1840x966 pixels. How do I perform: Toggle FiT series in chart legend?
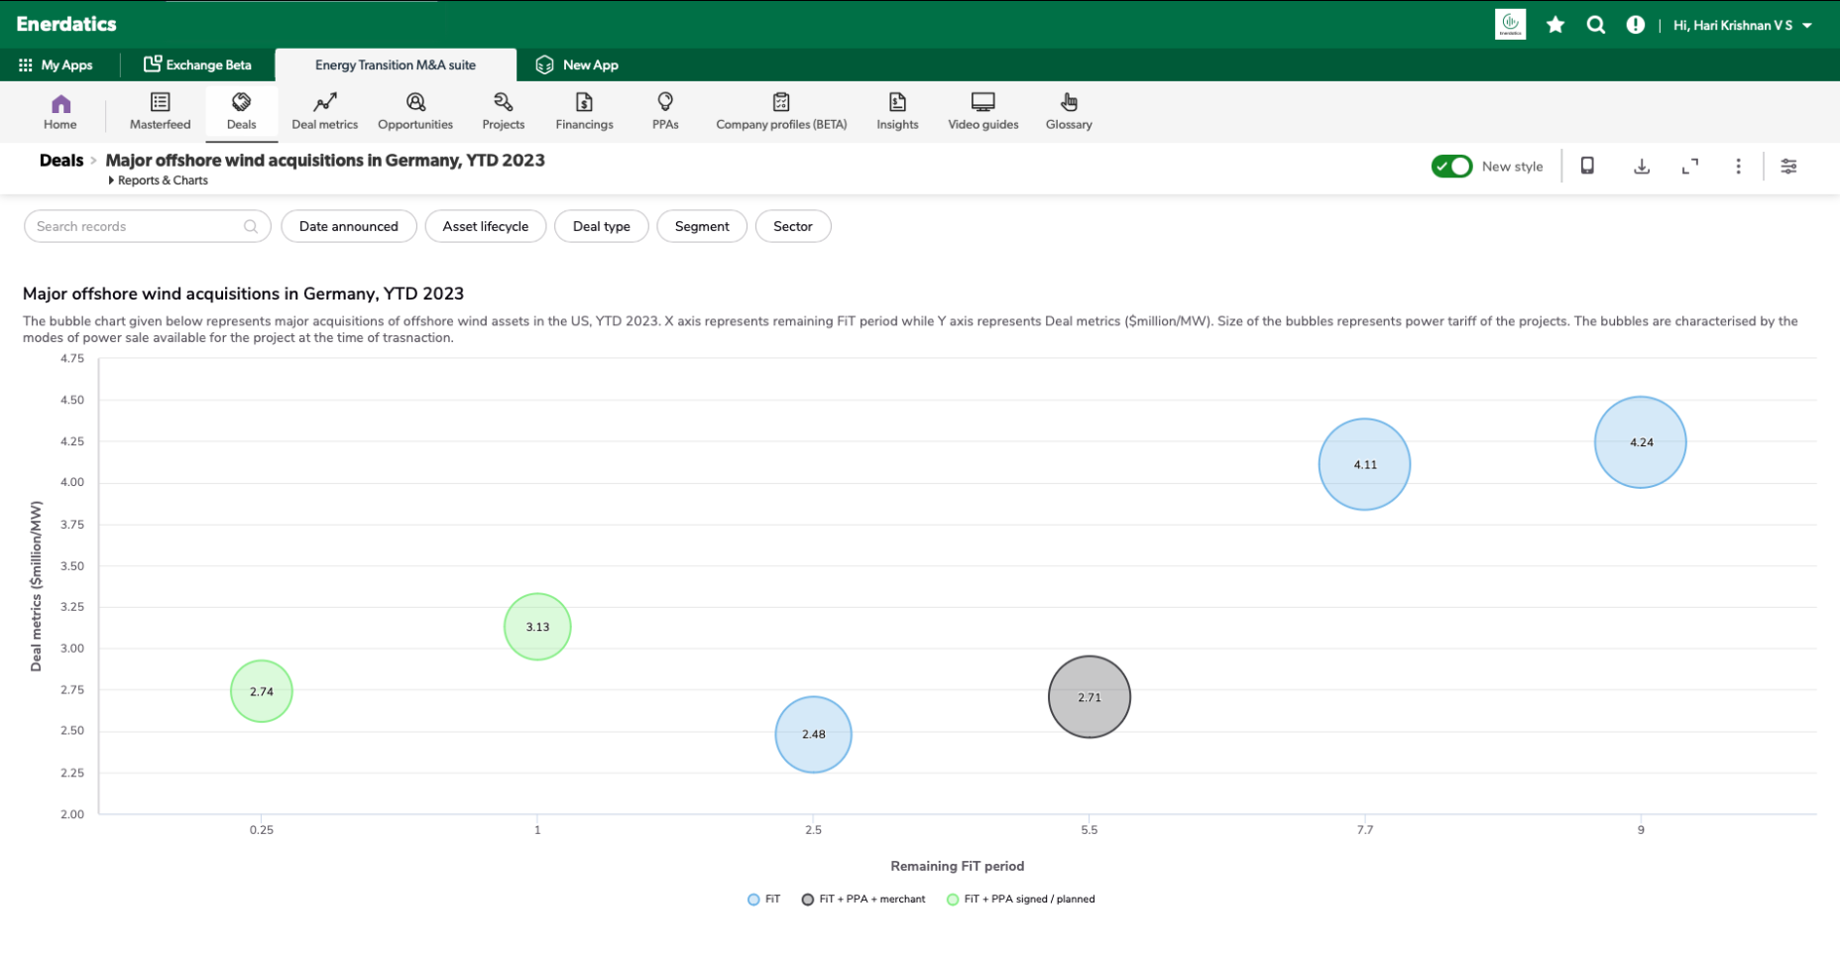click(764, 900)
